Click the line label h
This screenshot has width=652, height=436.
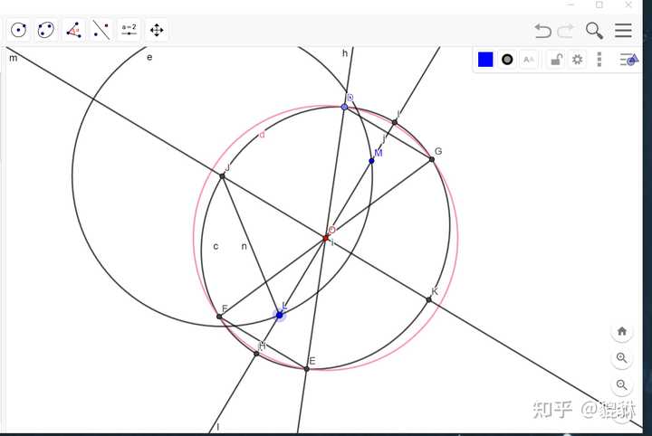point(345,53)
